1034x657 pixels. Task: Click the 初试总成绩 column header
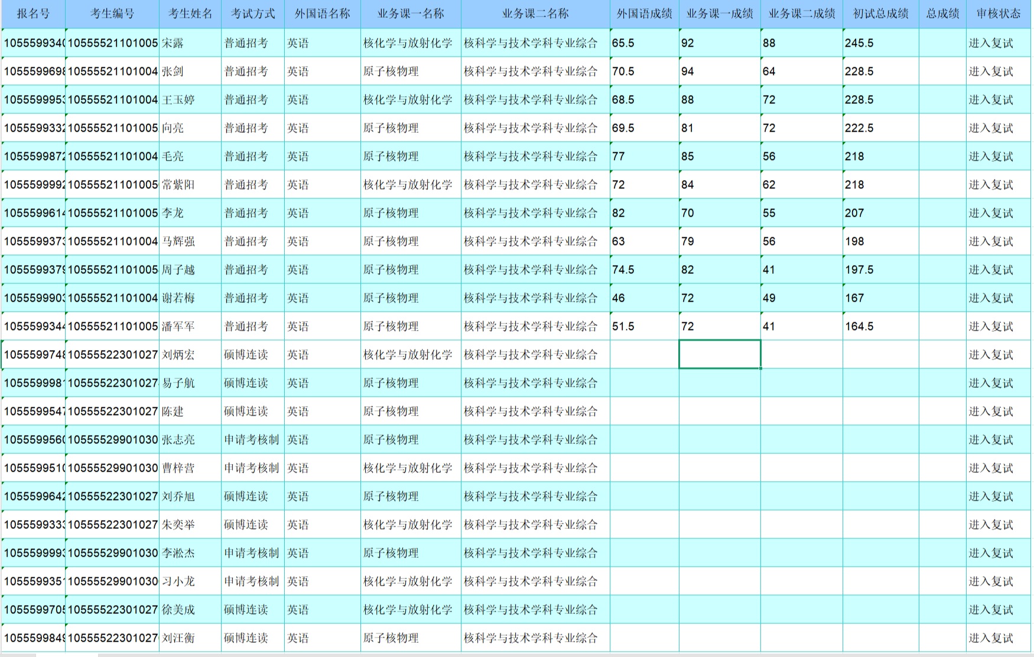[x=880, y=14]
